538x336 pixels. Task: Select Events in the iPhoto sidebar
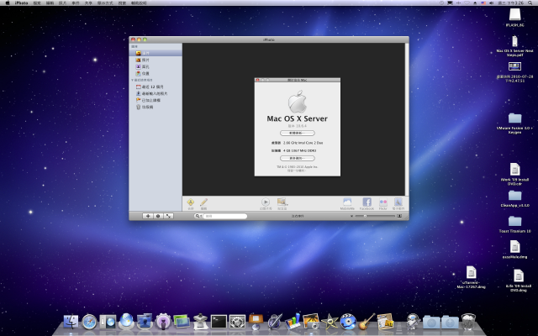click(156, 53)
